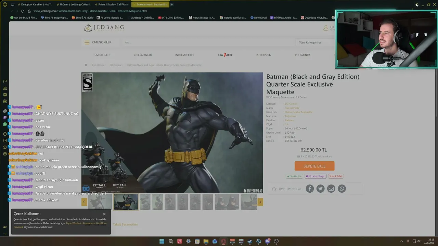Share the product via WhatsApp
Image resolution: width=438 pixels, height=246 pixels.
pyautogui.click(x=342, y=189)
